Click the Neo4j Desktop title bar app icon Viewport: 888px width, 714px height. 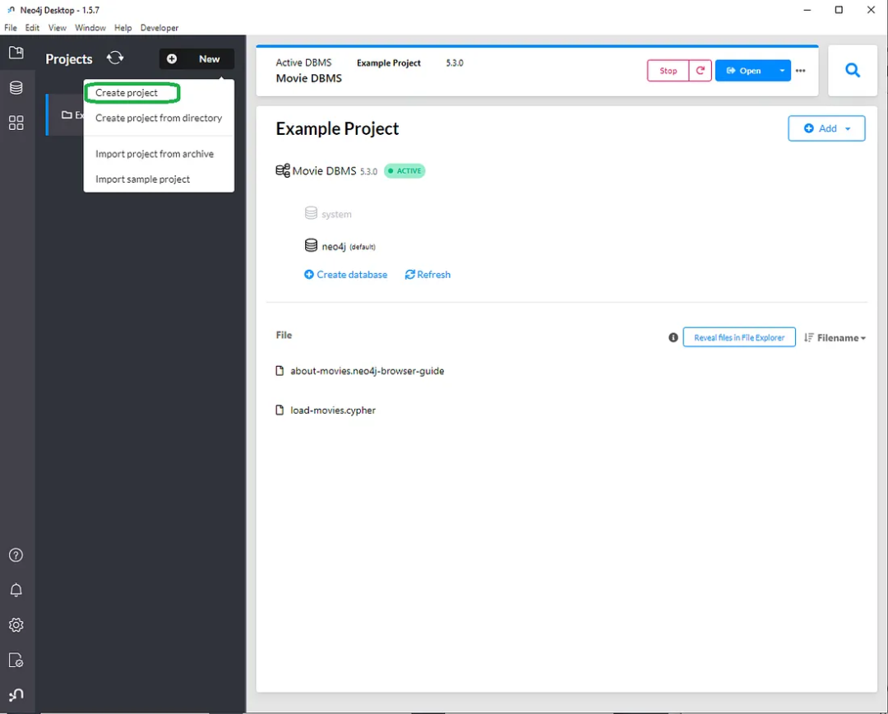point(12,10)
